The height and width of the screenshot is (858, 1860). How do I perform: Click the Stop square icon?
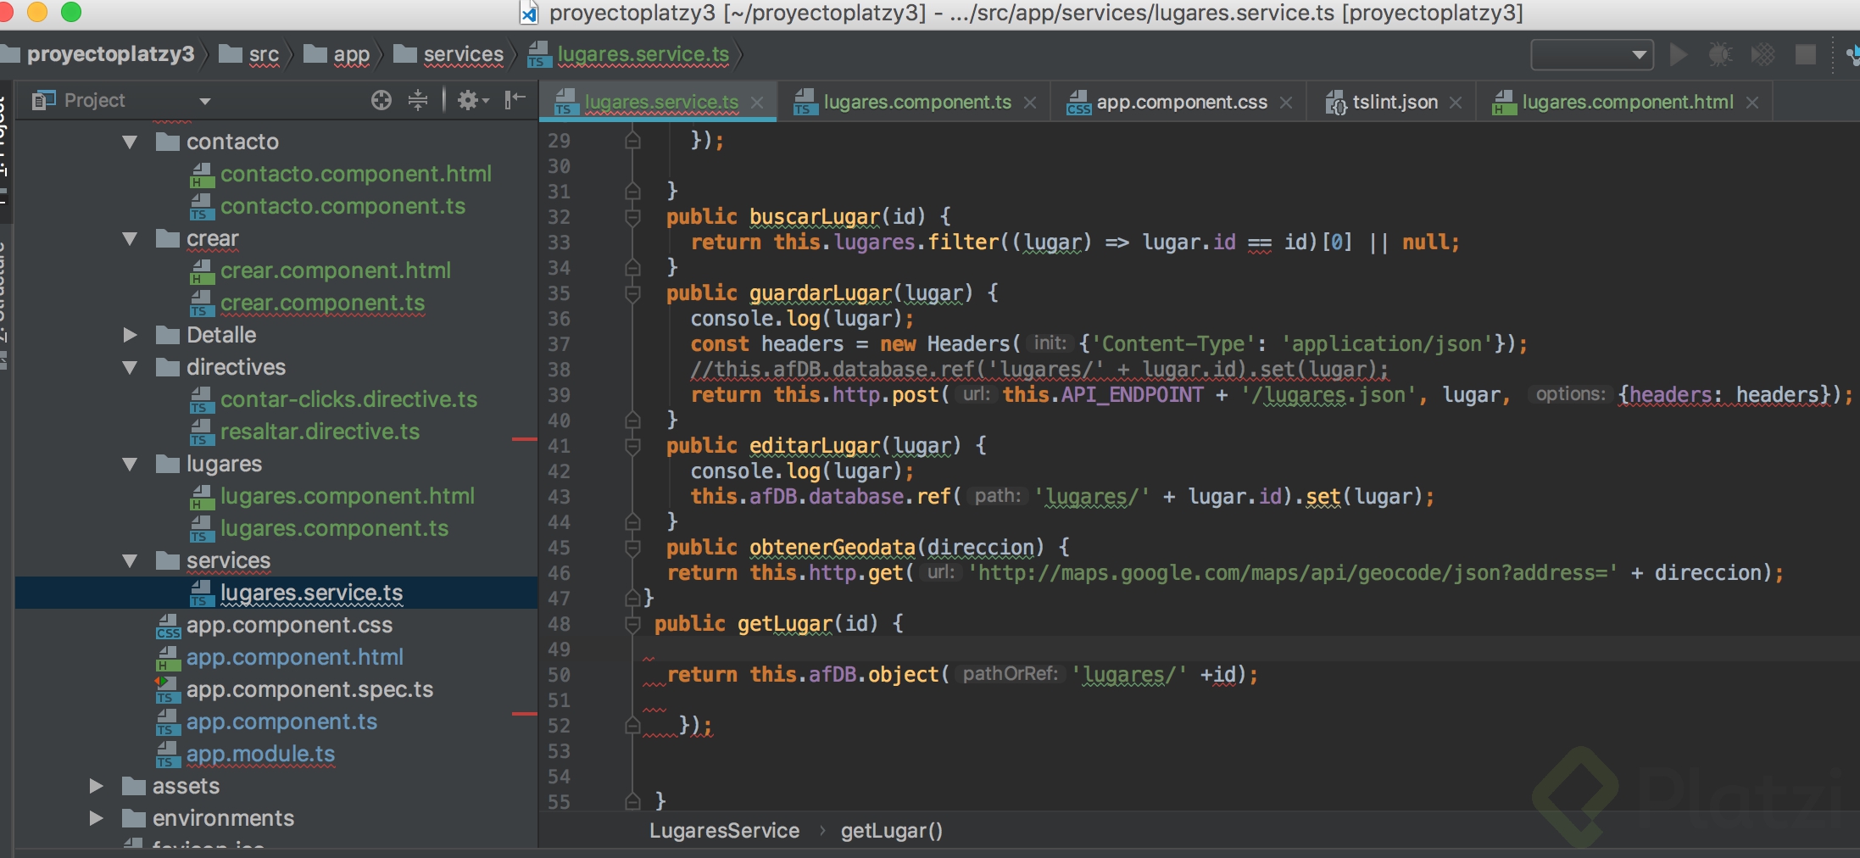click(1805, 55)
